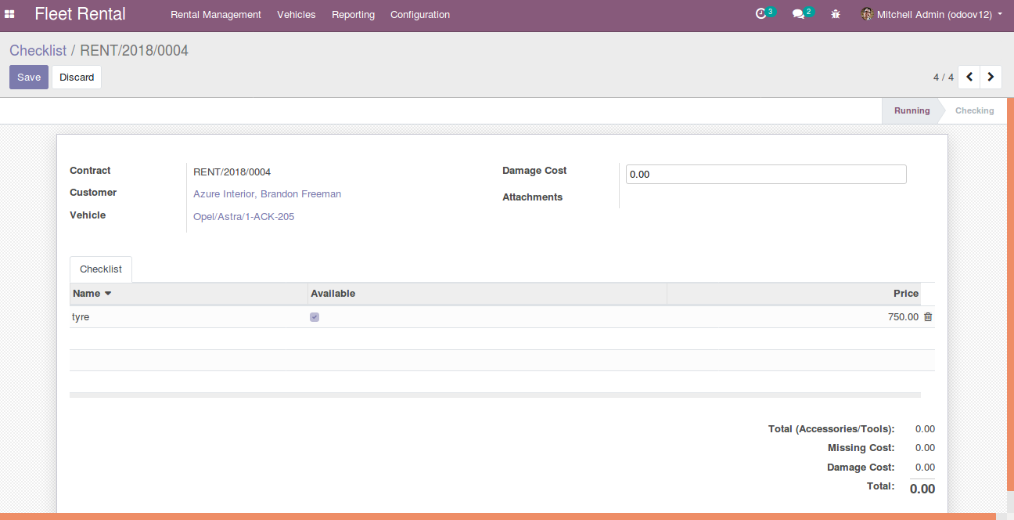1014x520 pixels.
Task: Toggle the Available checkbox for tyre
Action: pyautogui.click(x=315, y=317)
